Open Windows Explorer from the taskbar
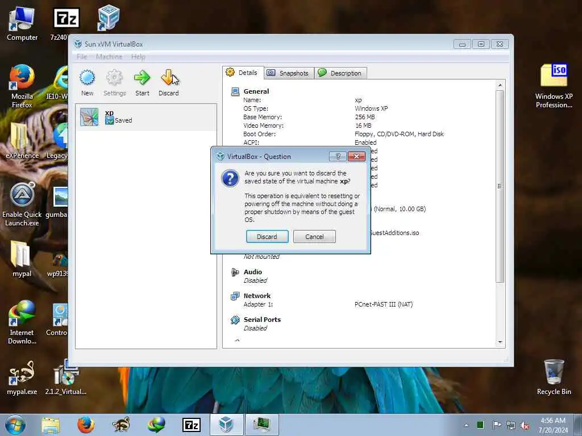 point(51,425)
